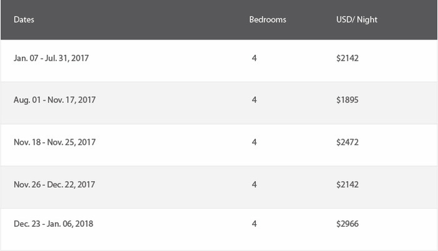Click the $1895 nightly rate
The height and width of the screenshot is (251, 438).
click(347, 100)
